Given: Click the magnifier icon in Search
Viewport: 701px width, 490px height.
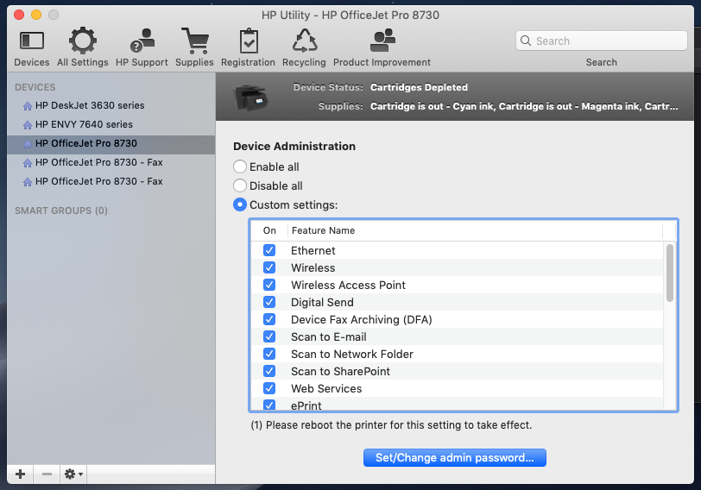Looking at the screenshot, I should 526,41.
